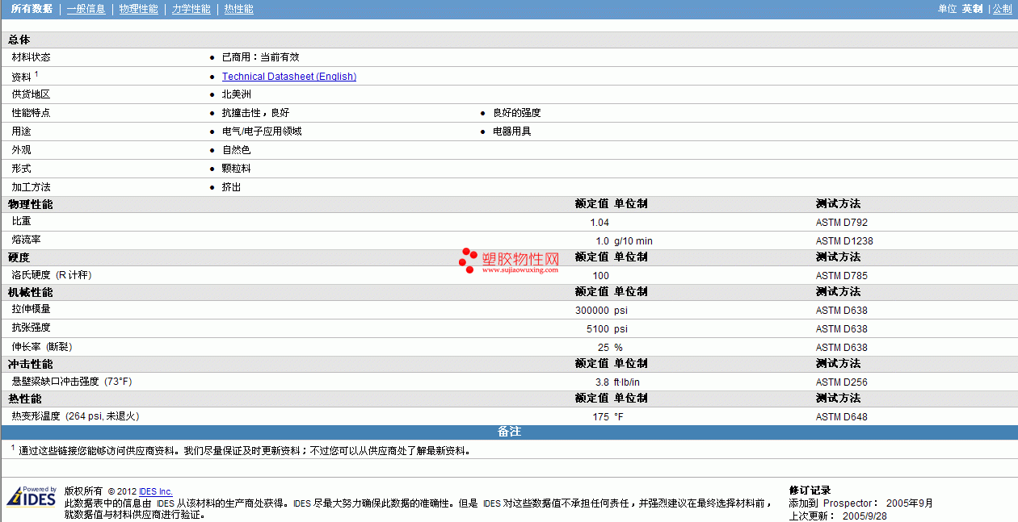Click the 悬壁梁缺口冲击强度 (73°F) label
The width and height of the screenshot is (1018, 522).
[x=71, y=382]
